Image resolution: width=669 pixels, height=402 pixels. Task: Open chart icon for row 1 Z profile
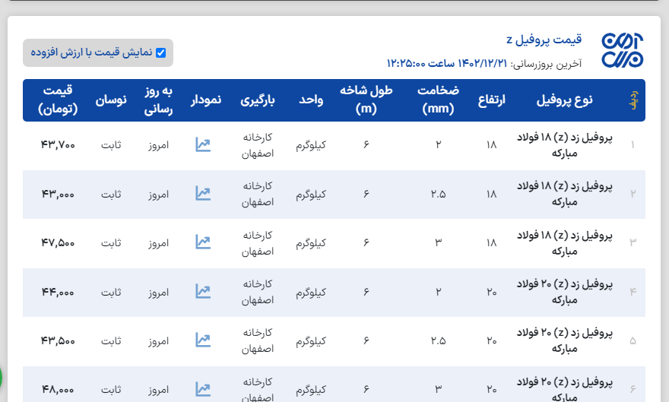click(202, 144)
